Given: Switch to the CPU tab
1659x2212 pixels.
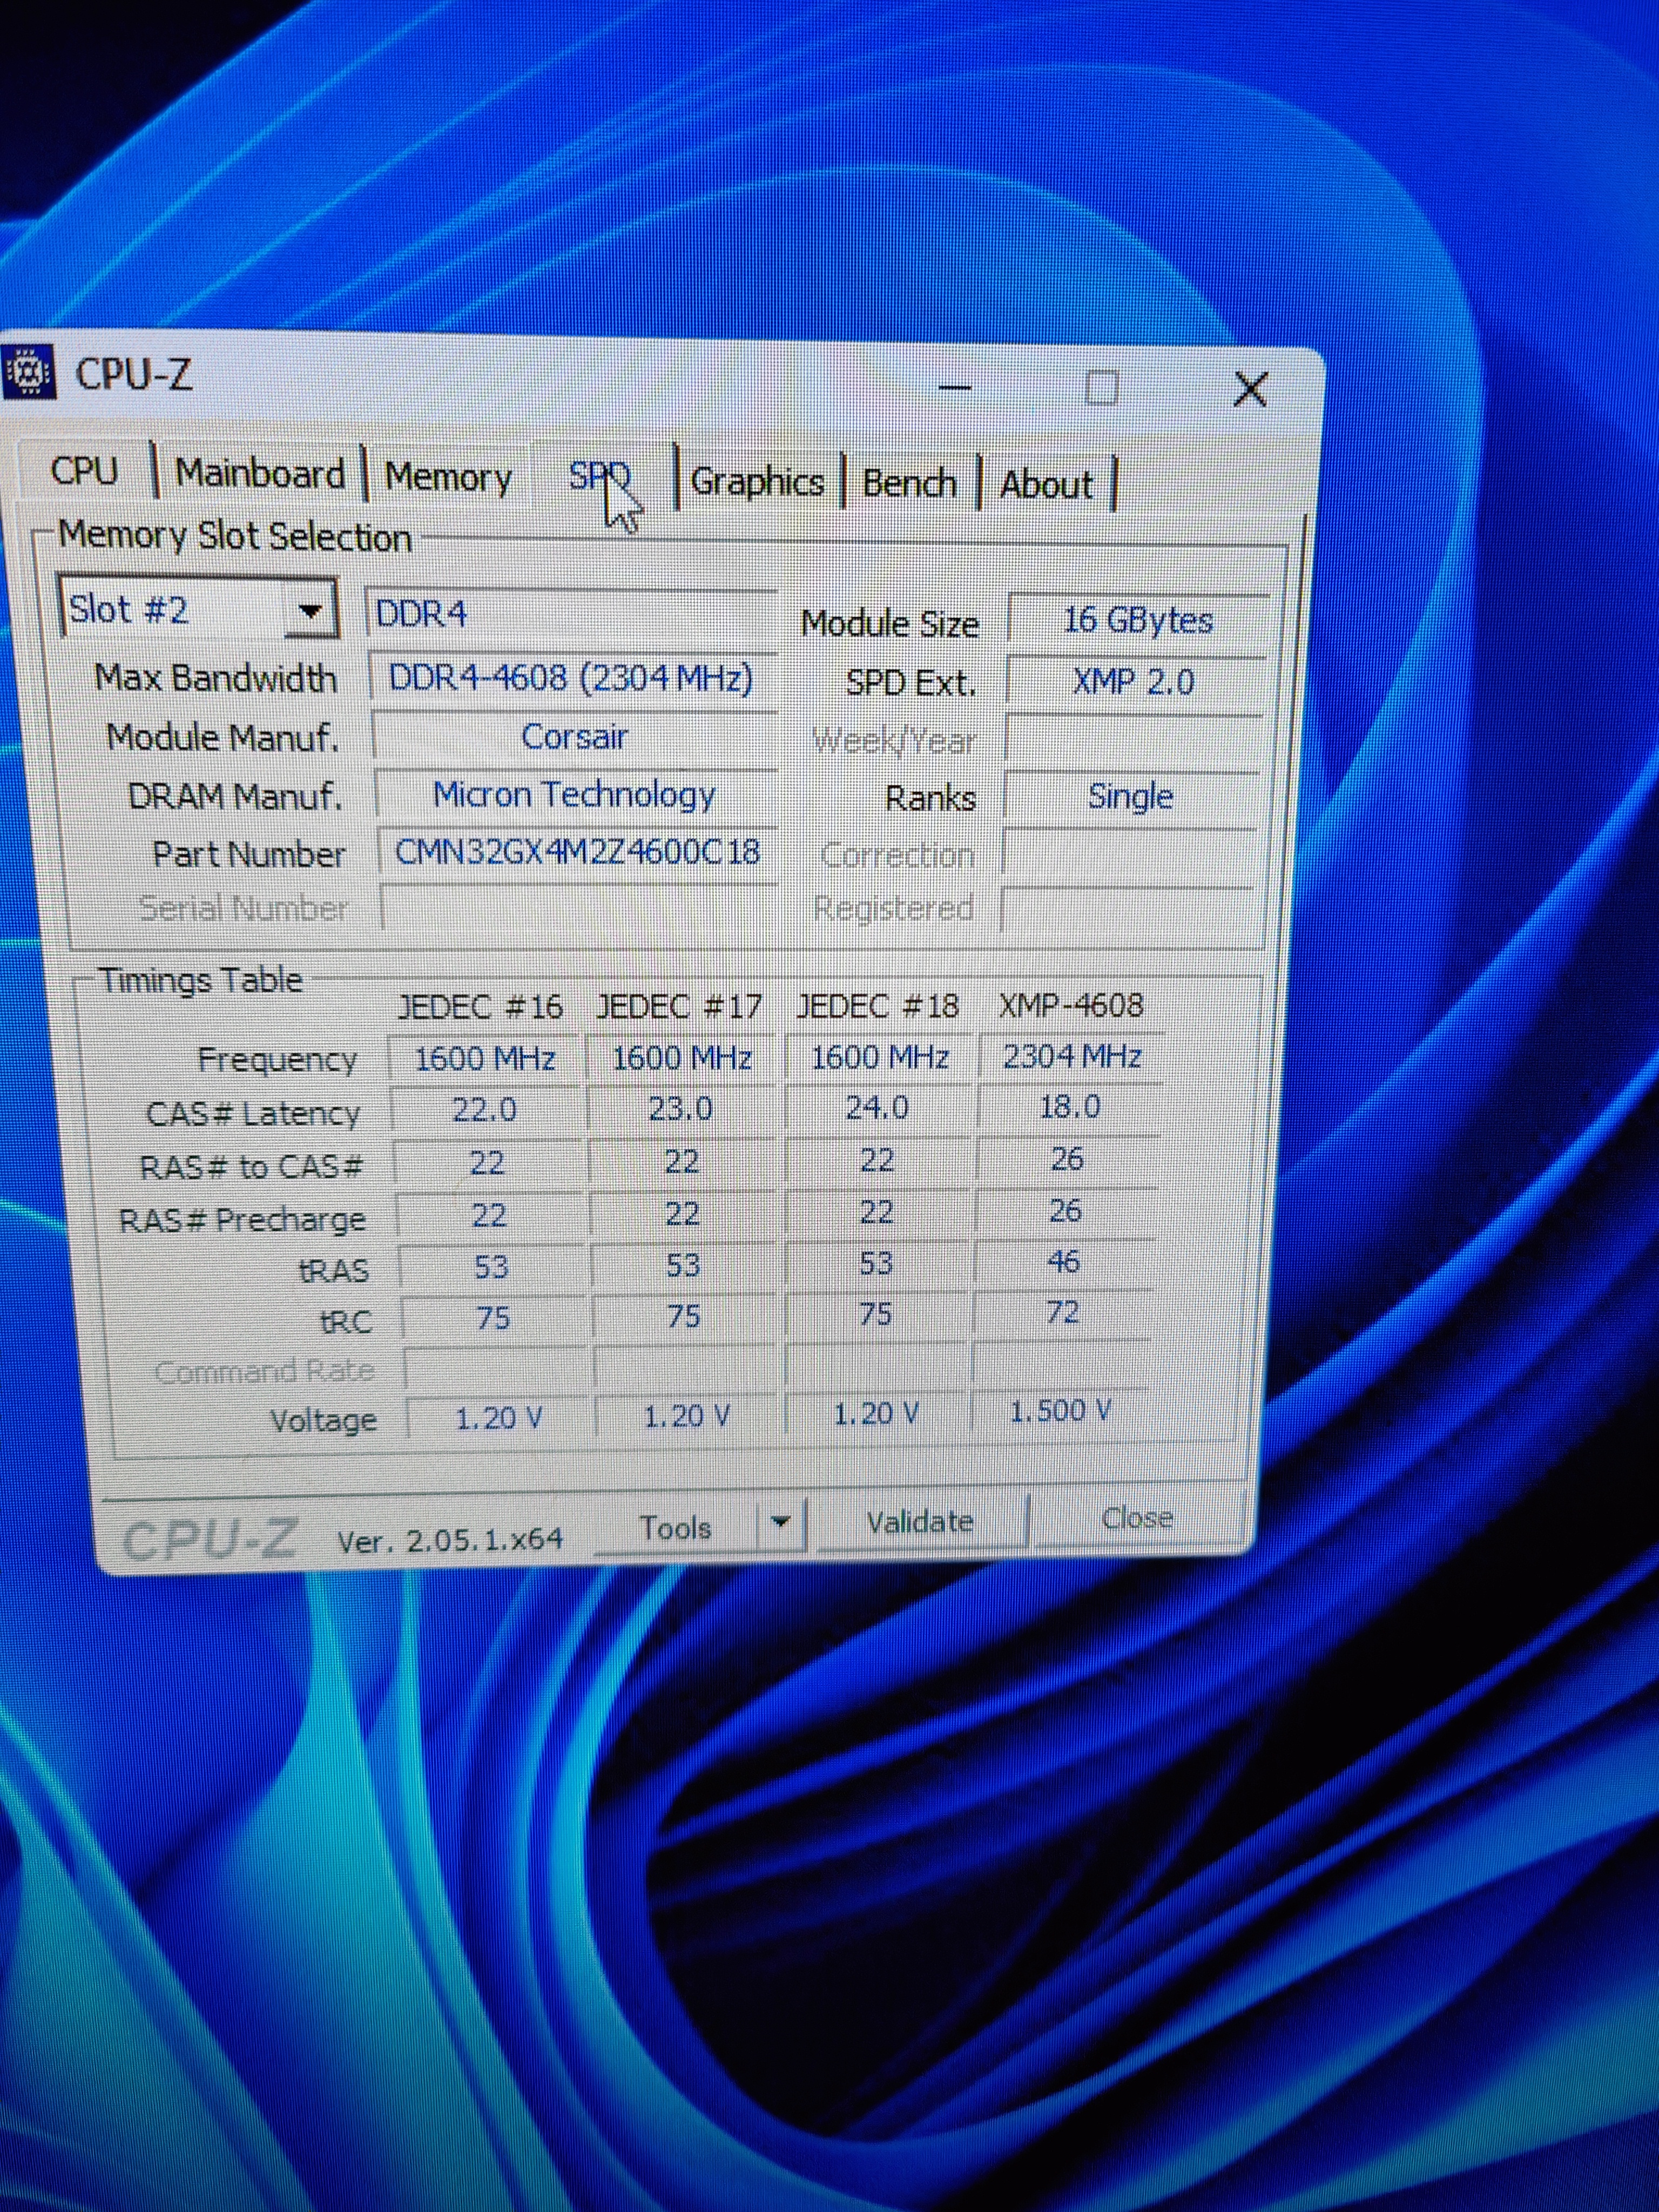Looking at the screenshot, I should (x=84, y=471).
